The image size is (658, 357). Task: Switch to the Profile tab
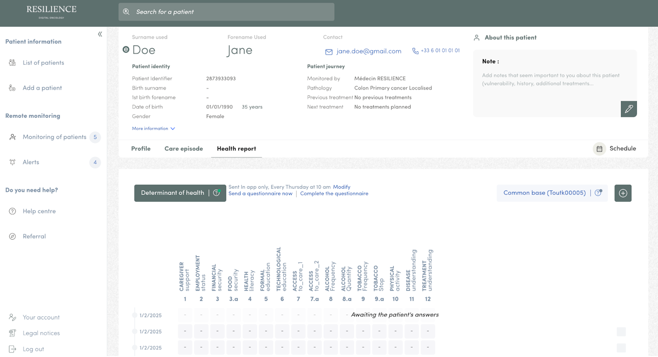click(x=141, y=149)
